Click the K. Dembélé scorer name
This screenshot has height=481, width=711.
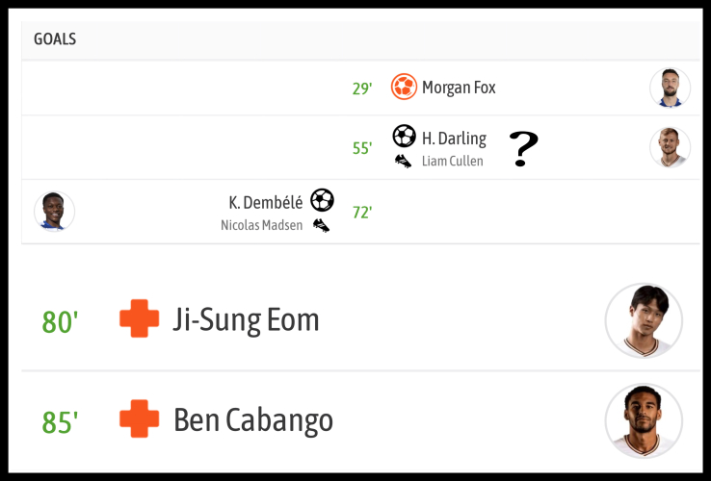[266, 202]
